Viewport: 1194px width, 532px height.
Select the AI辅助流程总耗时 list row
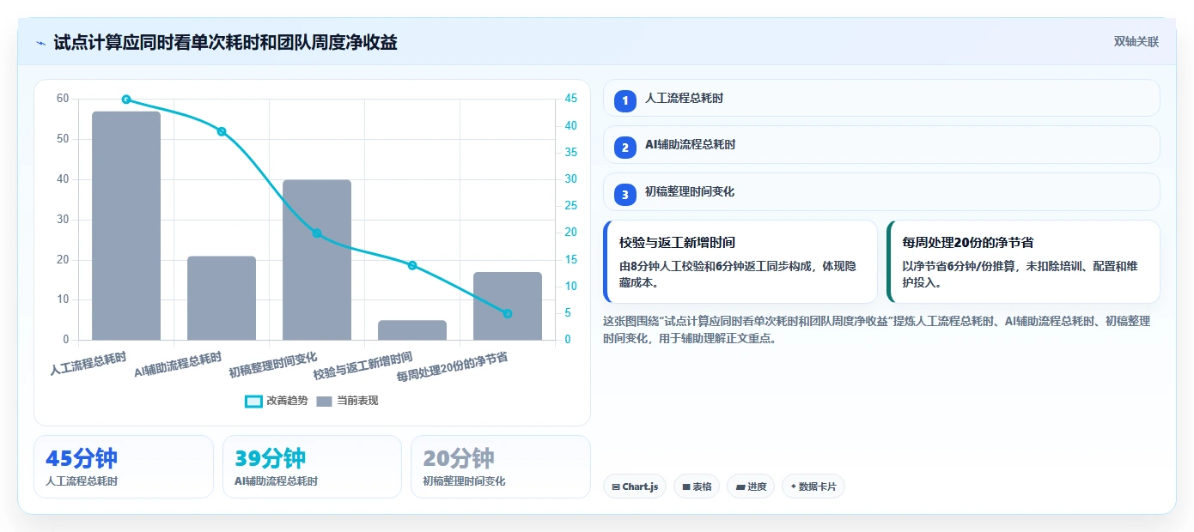click(x=881, y=145)
